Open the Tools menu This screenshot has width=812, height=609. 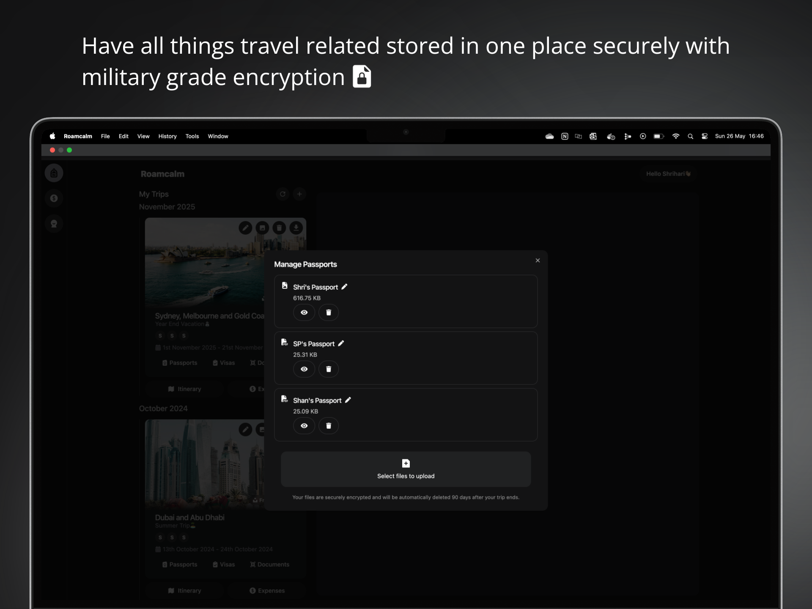pos(192,136)
